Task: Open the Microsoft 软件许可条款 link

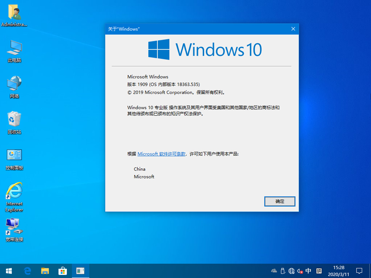Action: (x=161, y=154)
